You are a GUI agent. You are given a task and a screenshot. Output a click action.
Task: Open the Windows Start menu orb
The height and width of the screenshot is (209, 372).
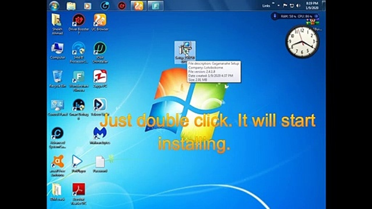pos(54,5)
